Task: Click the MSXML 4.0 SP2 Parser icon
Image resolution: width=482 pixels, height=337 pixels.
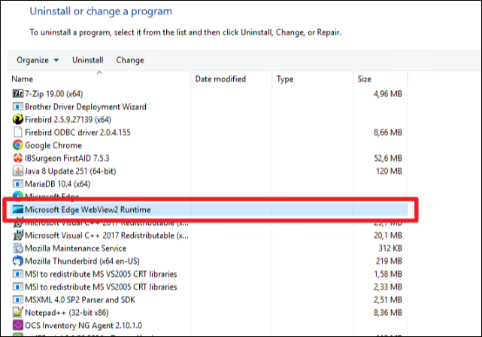Action: click(x=18, y=300)
